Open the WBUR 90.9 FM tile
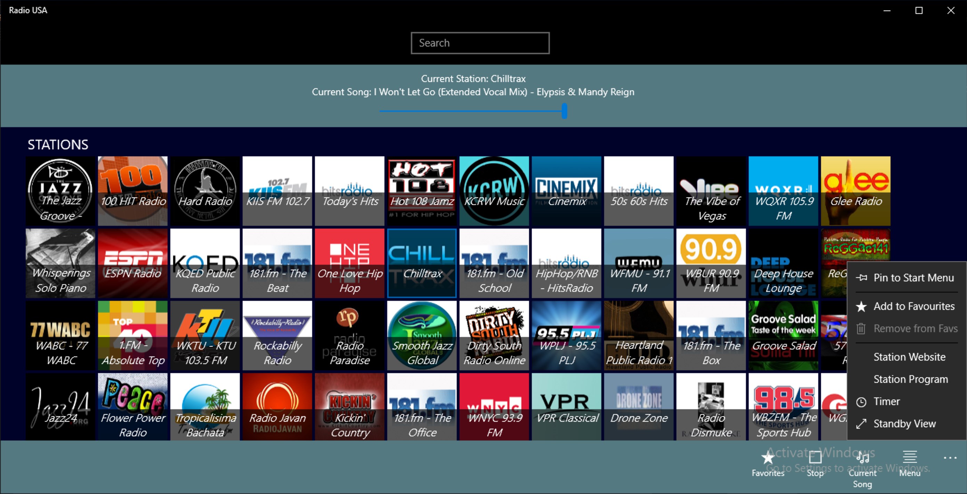This screenshot has height=494, width=967. coord(710,263)
